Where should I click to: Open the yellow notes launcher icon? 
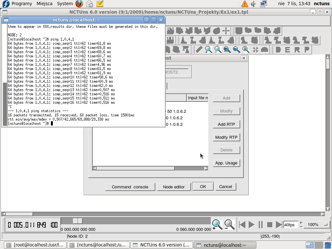coord(100,4)
